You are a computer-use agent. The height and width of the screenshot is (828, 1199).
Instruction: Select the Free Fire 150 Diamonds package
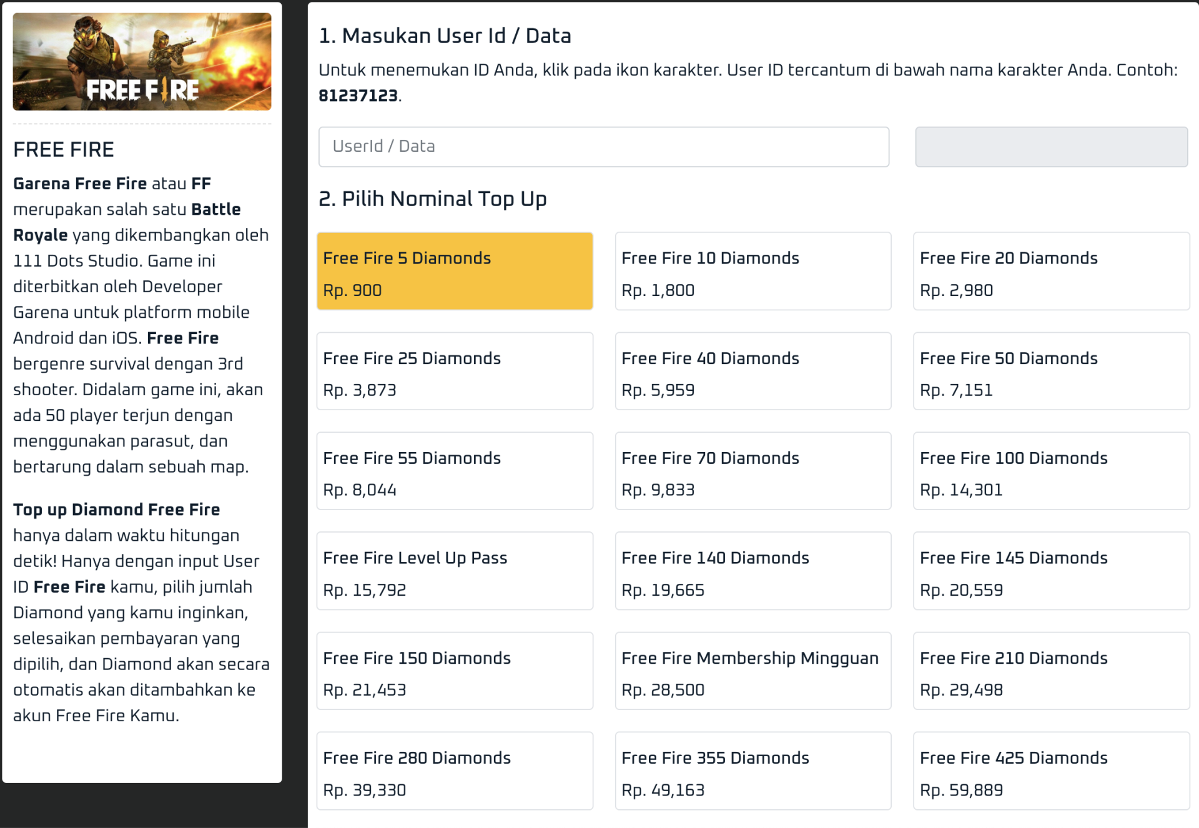454,671
